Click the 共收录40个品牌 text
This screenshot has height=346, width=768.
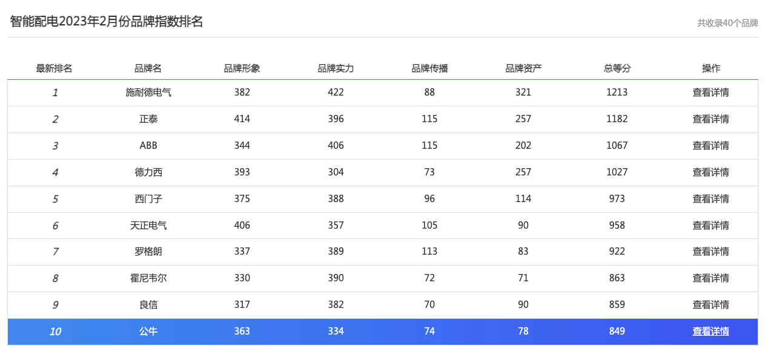tap(727, 23)
